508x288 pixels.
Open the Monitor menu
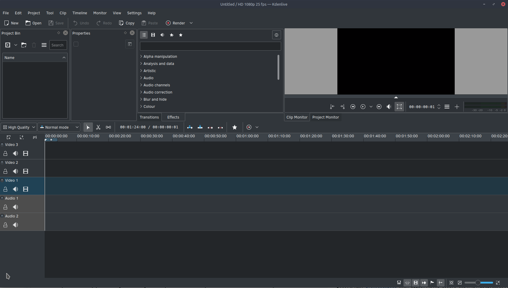pyautogui.click(x=100, y=13)
